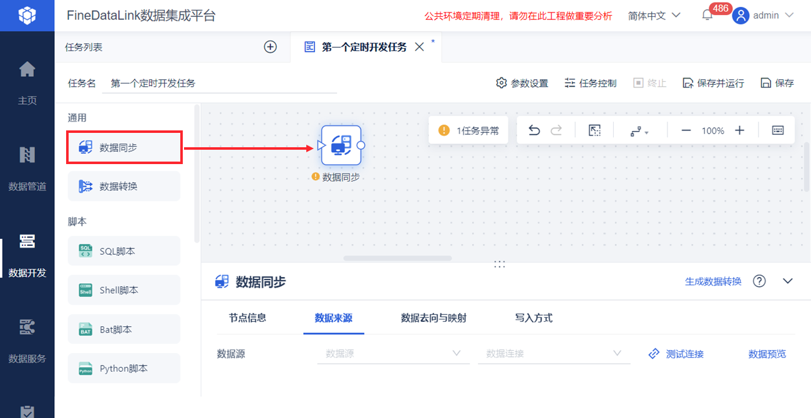
Task: Click 测试连接 test connection
Action: [x=676, y=354]
